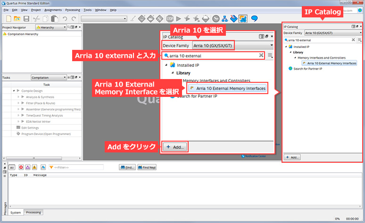Image resolution: width=365 pixels, height=223 pixels.
Task: Expand the Analysis & Synthesis task
Action: [x=18, y=97]
